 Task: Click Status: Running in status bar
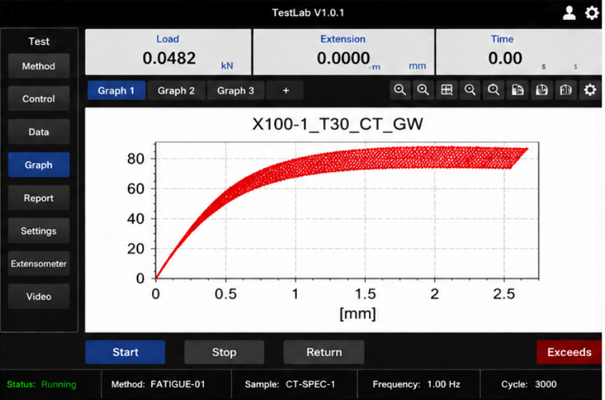pyautogui.click(x=41, y=384)
